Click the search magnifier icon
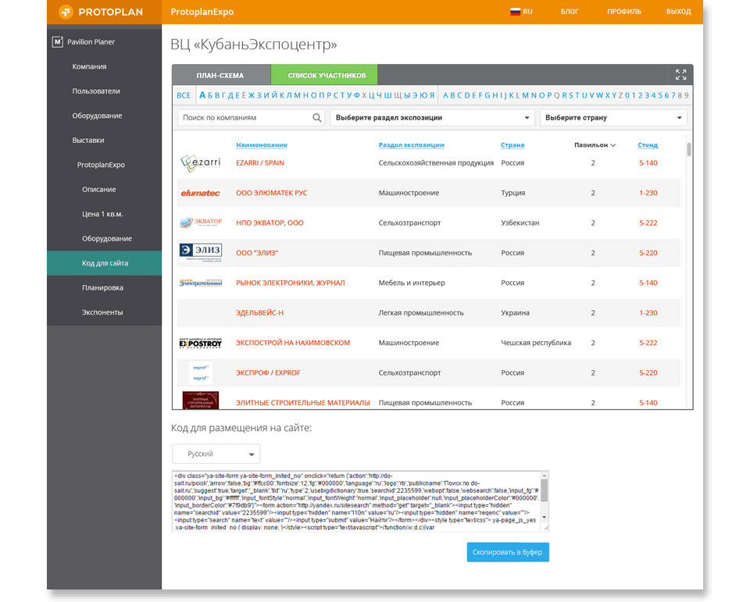 pyautogui.click(x=316, y=118)
